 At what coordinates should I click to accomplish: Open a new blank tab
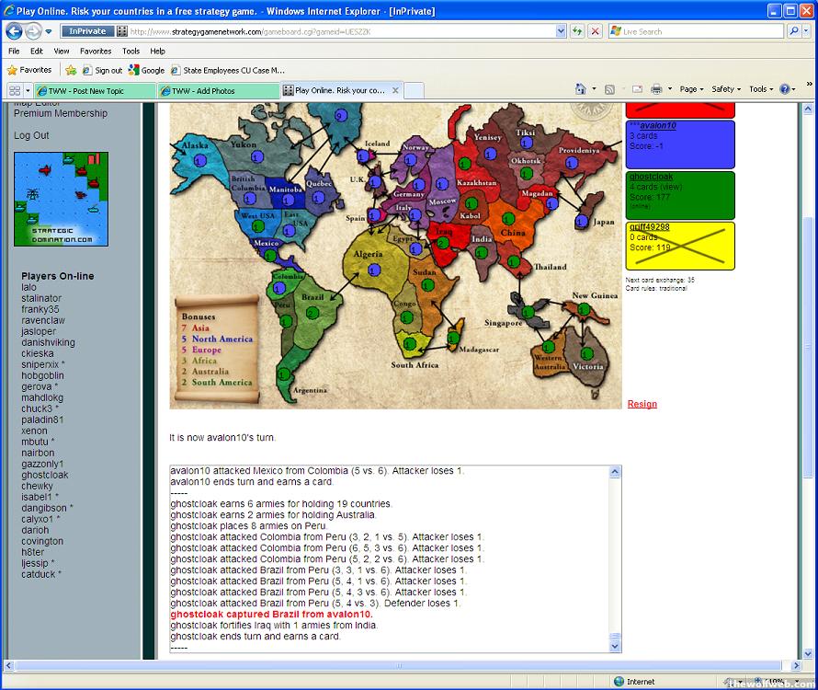(x=414, y=90)
